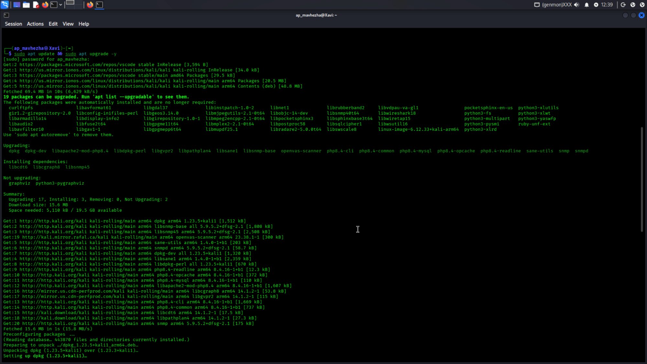
Task: Click the 'curlftpfs' package name
Action: pyautogui.click(x=21, y=108)
